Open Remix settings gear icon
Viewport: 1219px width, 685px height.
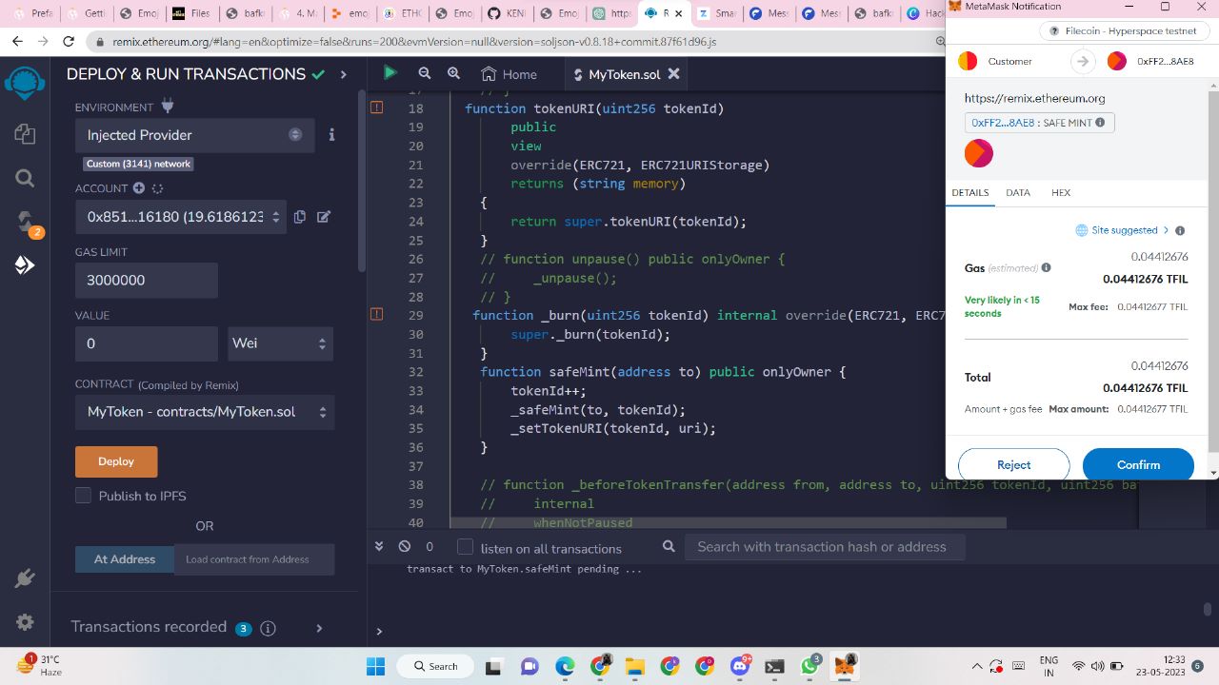point(25,622)
